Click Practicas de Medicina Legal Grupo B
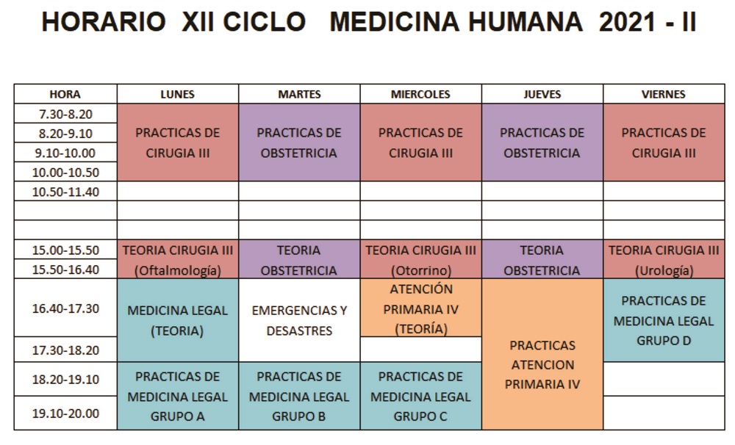 click(299, 396)
